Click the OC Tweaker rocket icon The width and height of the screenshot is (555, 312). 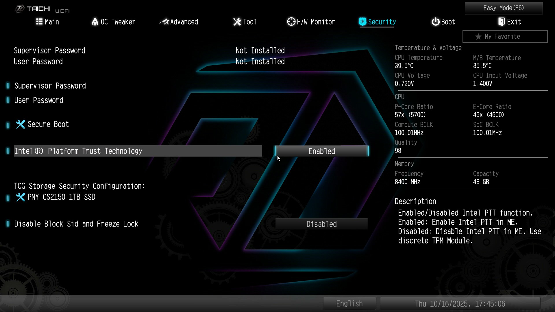pos(95,22)
